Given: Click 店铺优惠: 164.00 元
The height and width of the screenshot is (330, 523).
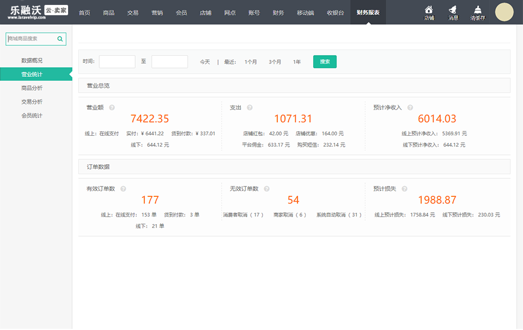Looking at the screenshot, I should [x=320, y=134].
